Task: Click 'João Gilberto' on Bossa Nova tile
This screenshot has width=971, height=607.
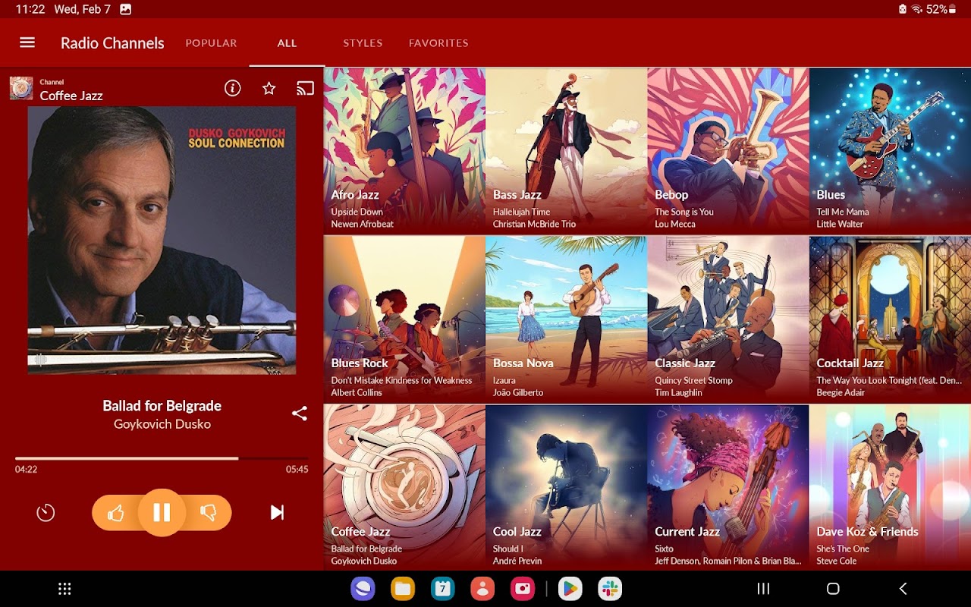Action: (x=518, y=393)
